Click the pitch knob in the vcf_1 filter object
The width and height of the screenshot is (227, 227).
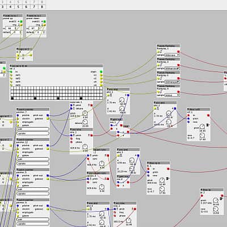[202, 127]
